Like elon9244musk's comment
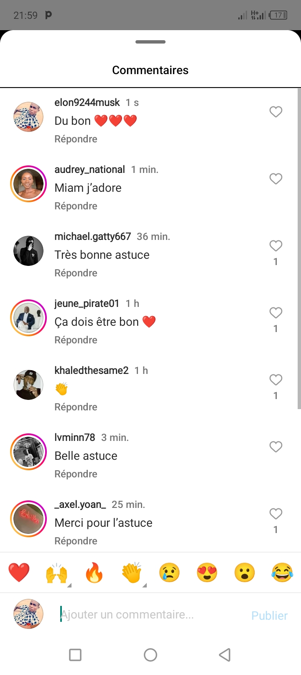 click(x=275, y=112)
